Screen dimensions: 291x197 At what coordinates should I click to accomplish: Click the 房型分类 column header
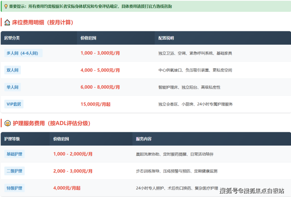(12, 38)
